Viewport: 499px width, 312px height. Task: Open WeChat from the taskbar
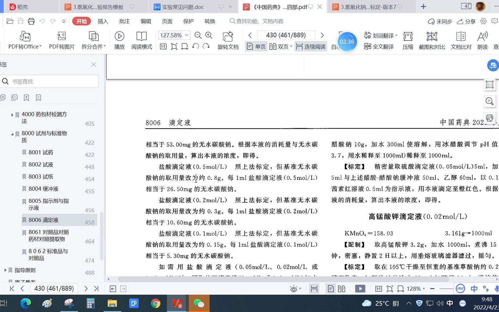pyautogui.click(x=199, y=303)
